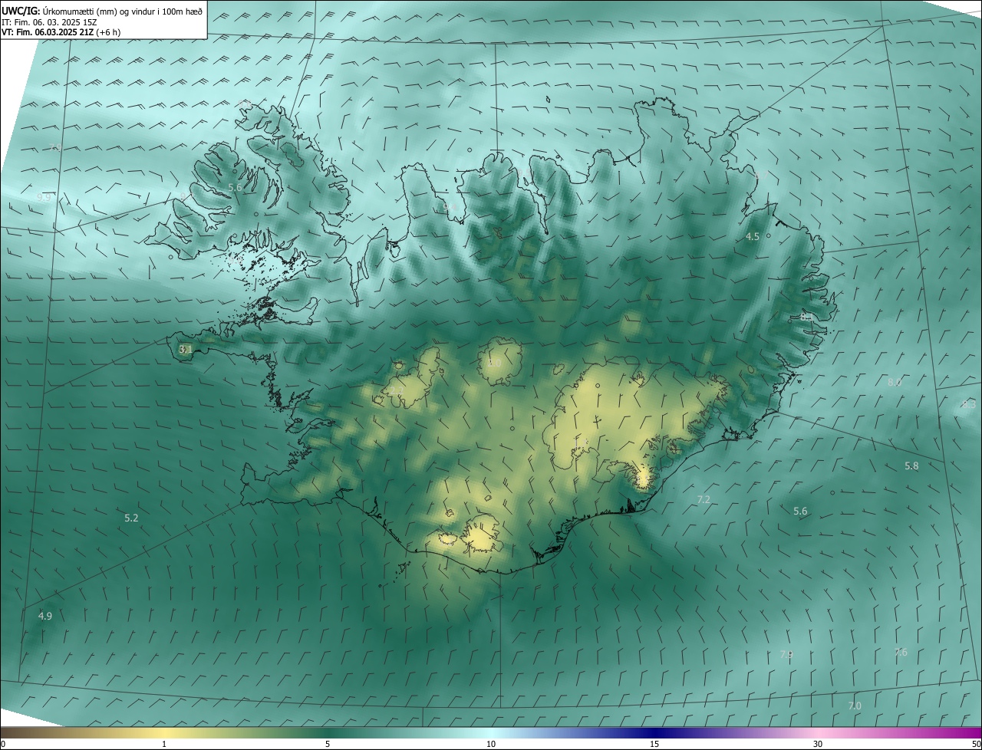
Task: Click the "UWC/IG: Úrkomumætti (mm)" title line
Action: pos(103,12)
